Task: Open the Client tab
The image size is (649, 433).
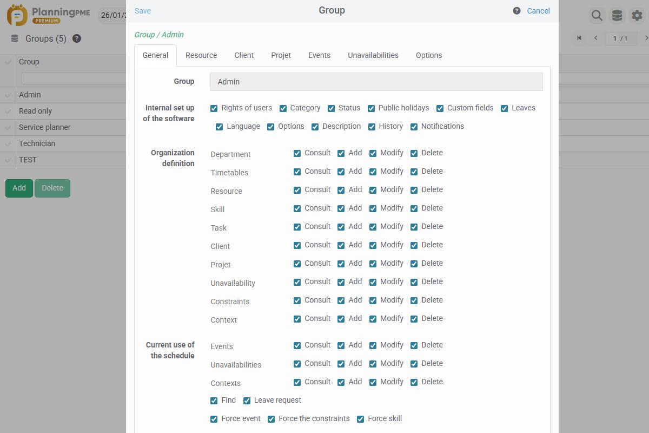Action: pos(244,55)
